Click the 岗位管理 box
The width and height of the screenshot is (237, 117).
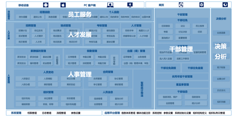(48, 98)
